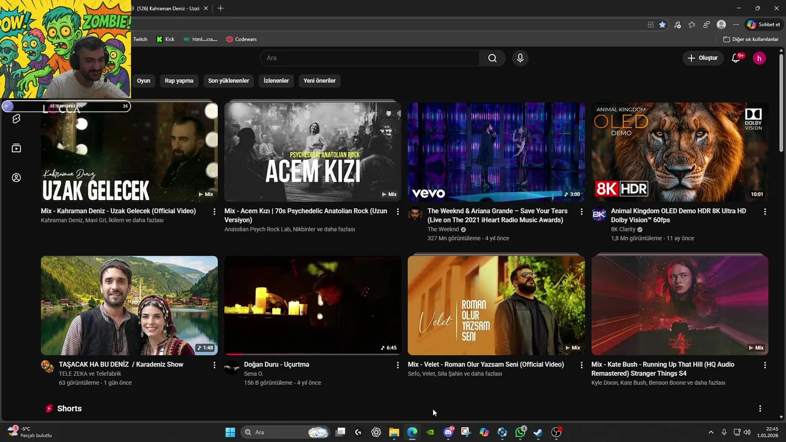Open the Shorts icon in YouTube sidebar
The width and height of the screenshot is (786, 442).
pyautogui.click(x=17, y=118)
